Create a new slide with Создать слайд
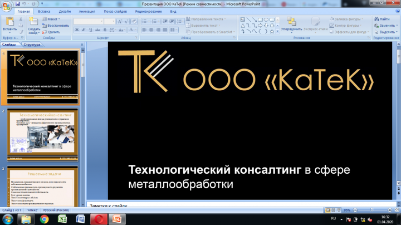The width and height of the screenshot is (401, 225). pyautogui.click(x=34, y=26)
